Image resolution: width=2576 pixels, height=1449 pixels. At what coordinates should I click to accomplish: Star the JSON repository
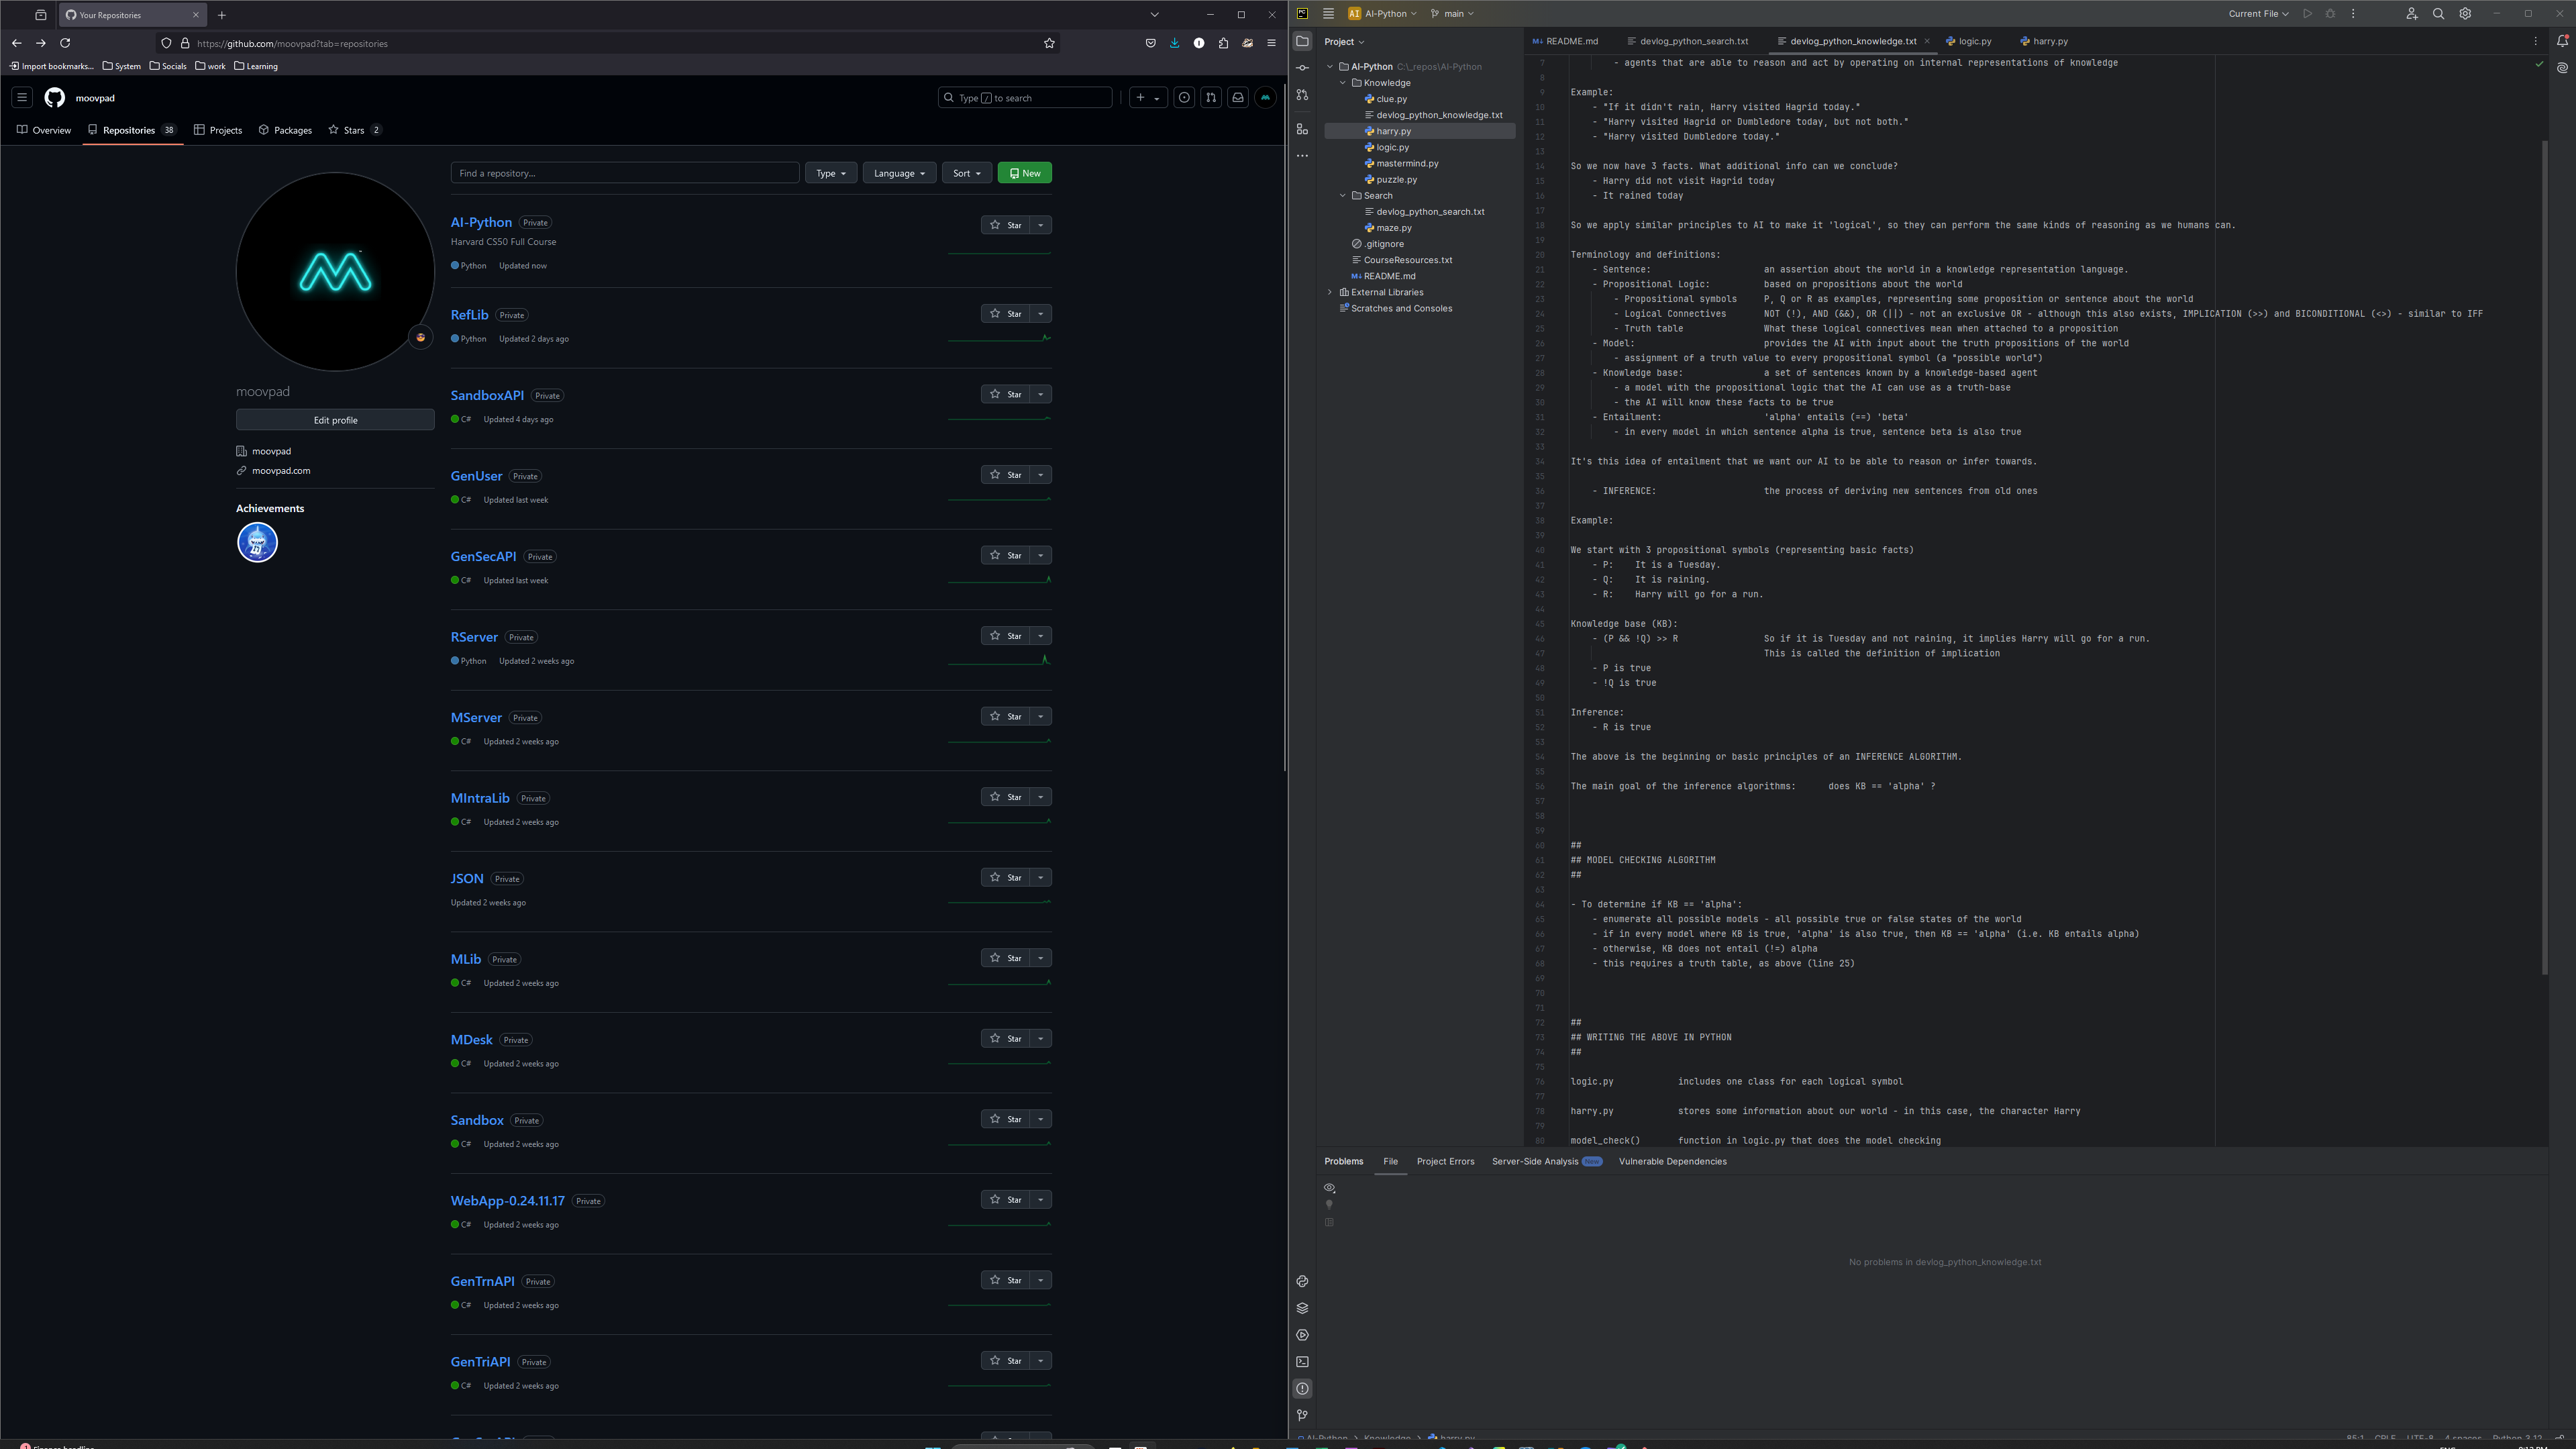click(1005, 877)
